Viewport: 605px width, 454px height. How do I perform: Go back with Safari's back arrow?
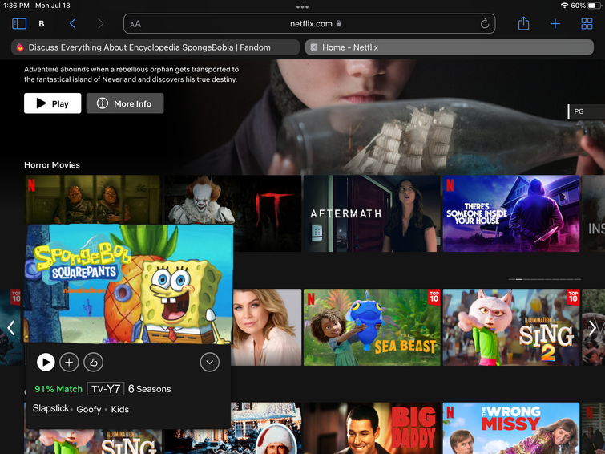click(73, 24)
